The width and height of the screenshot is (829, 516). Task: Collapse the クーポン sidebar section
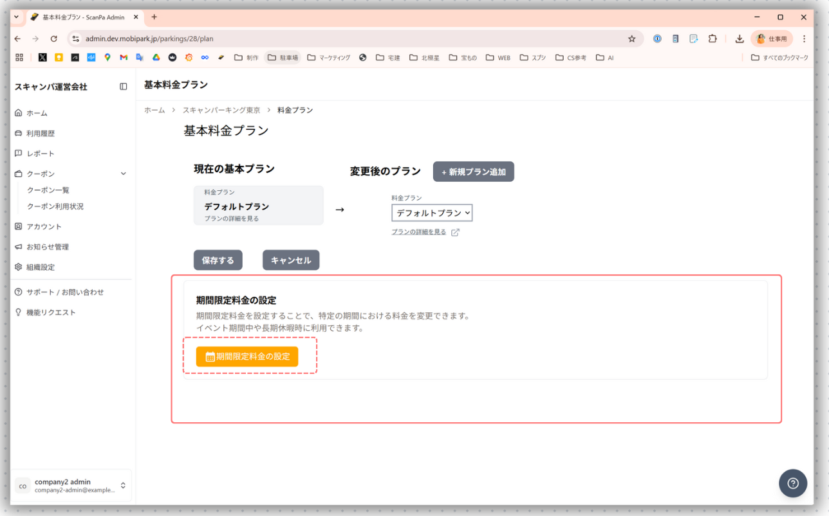coord(124,173)
